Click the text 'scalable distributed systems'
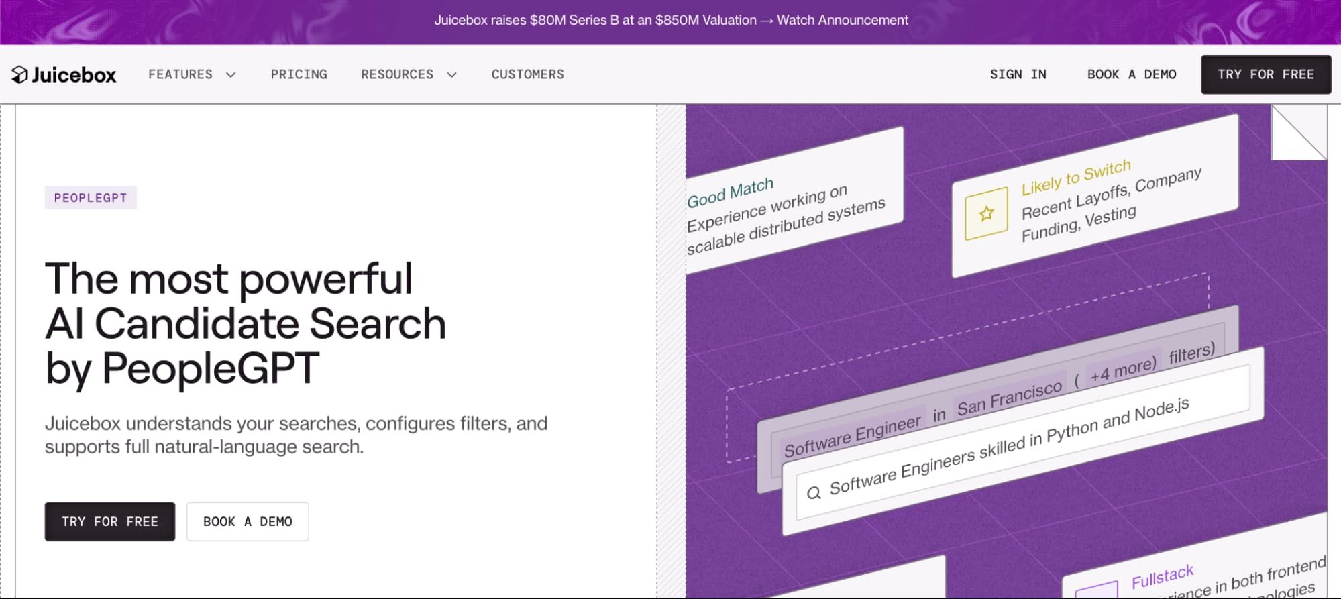This screenshot has height=599, width=1341. (x=786, y=227)
